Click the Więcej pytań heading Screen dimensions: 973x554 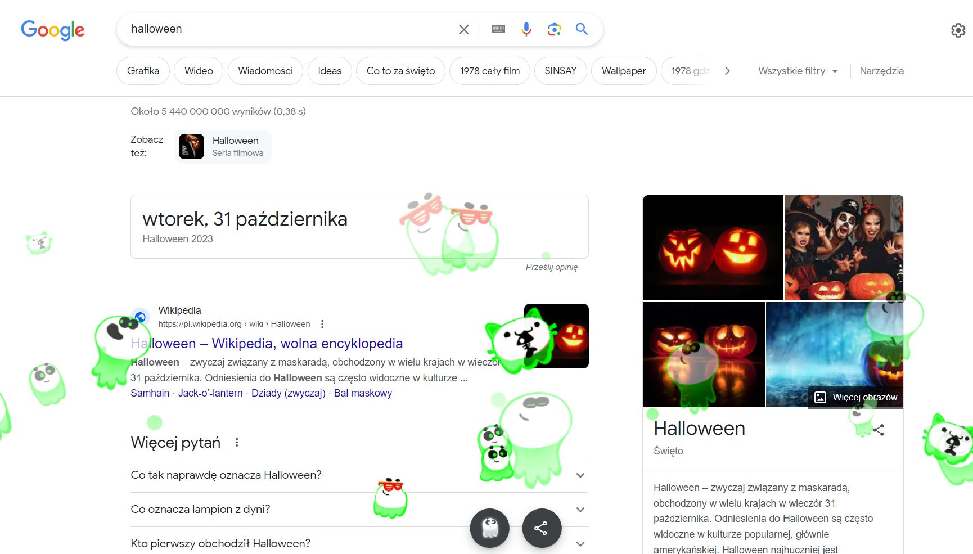pos(175,443)
